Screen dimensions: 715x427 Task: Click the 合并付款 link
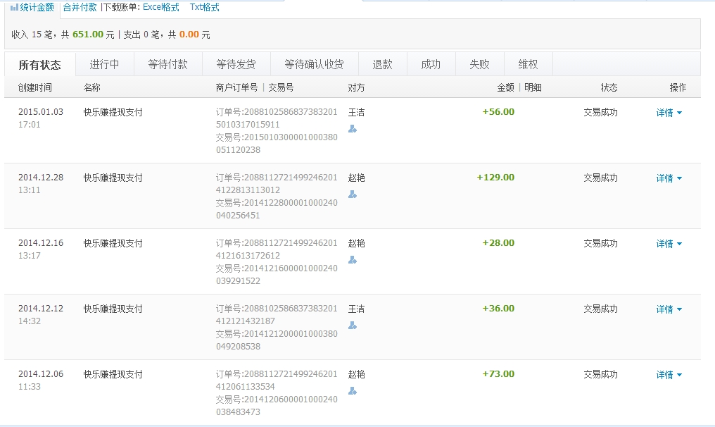tap(80, 7)
